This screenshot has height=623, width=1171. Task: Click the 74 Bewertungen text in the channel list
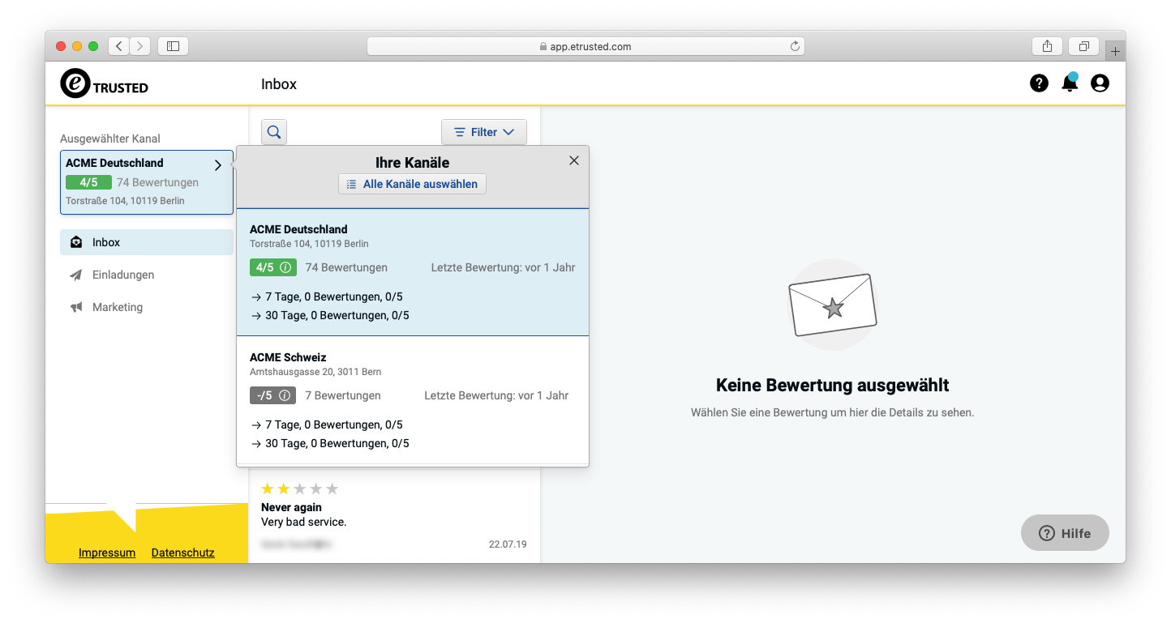pyautogui.click(x=346, y=267)
